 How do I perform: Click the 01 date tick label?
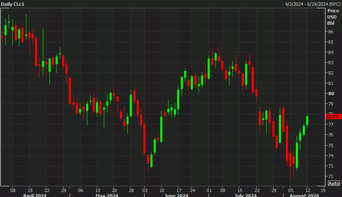point(209,190)
